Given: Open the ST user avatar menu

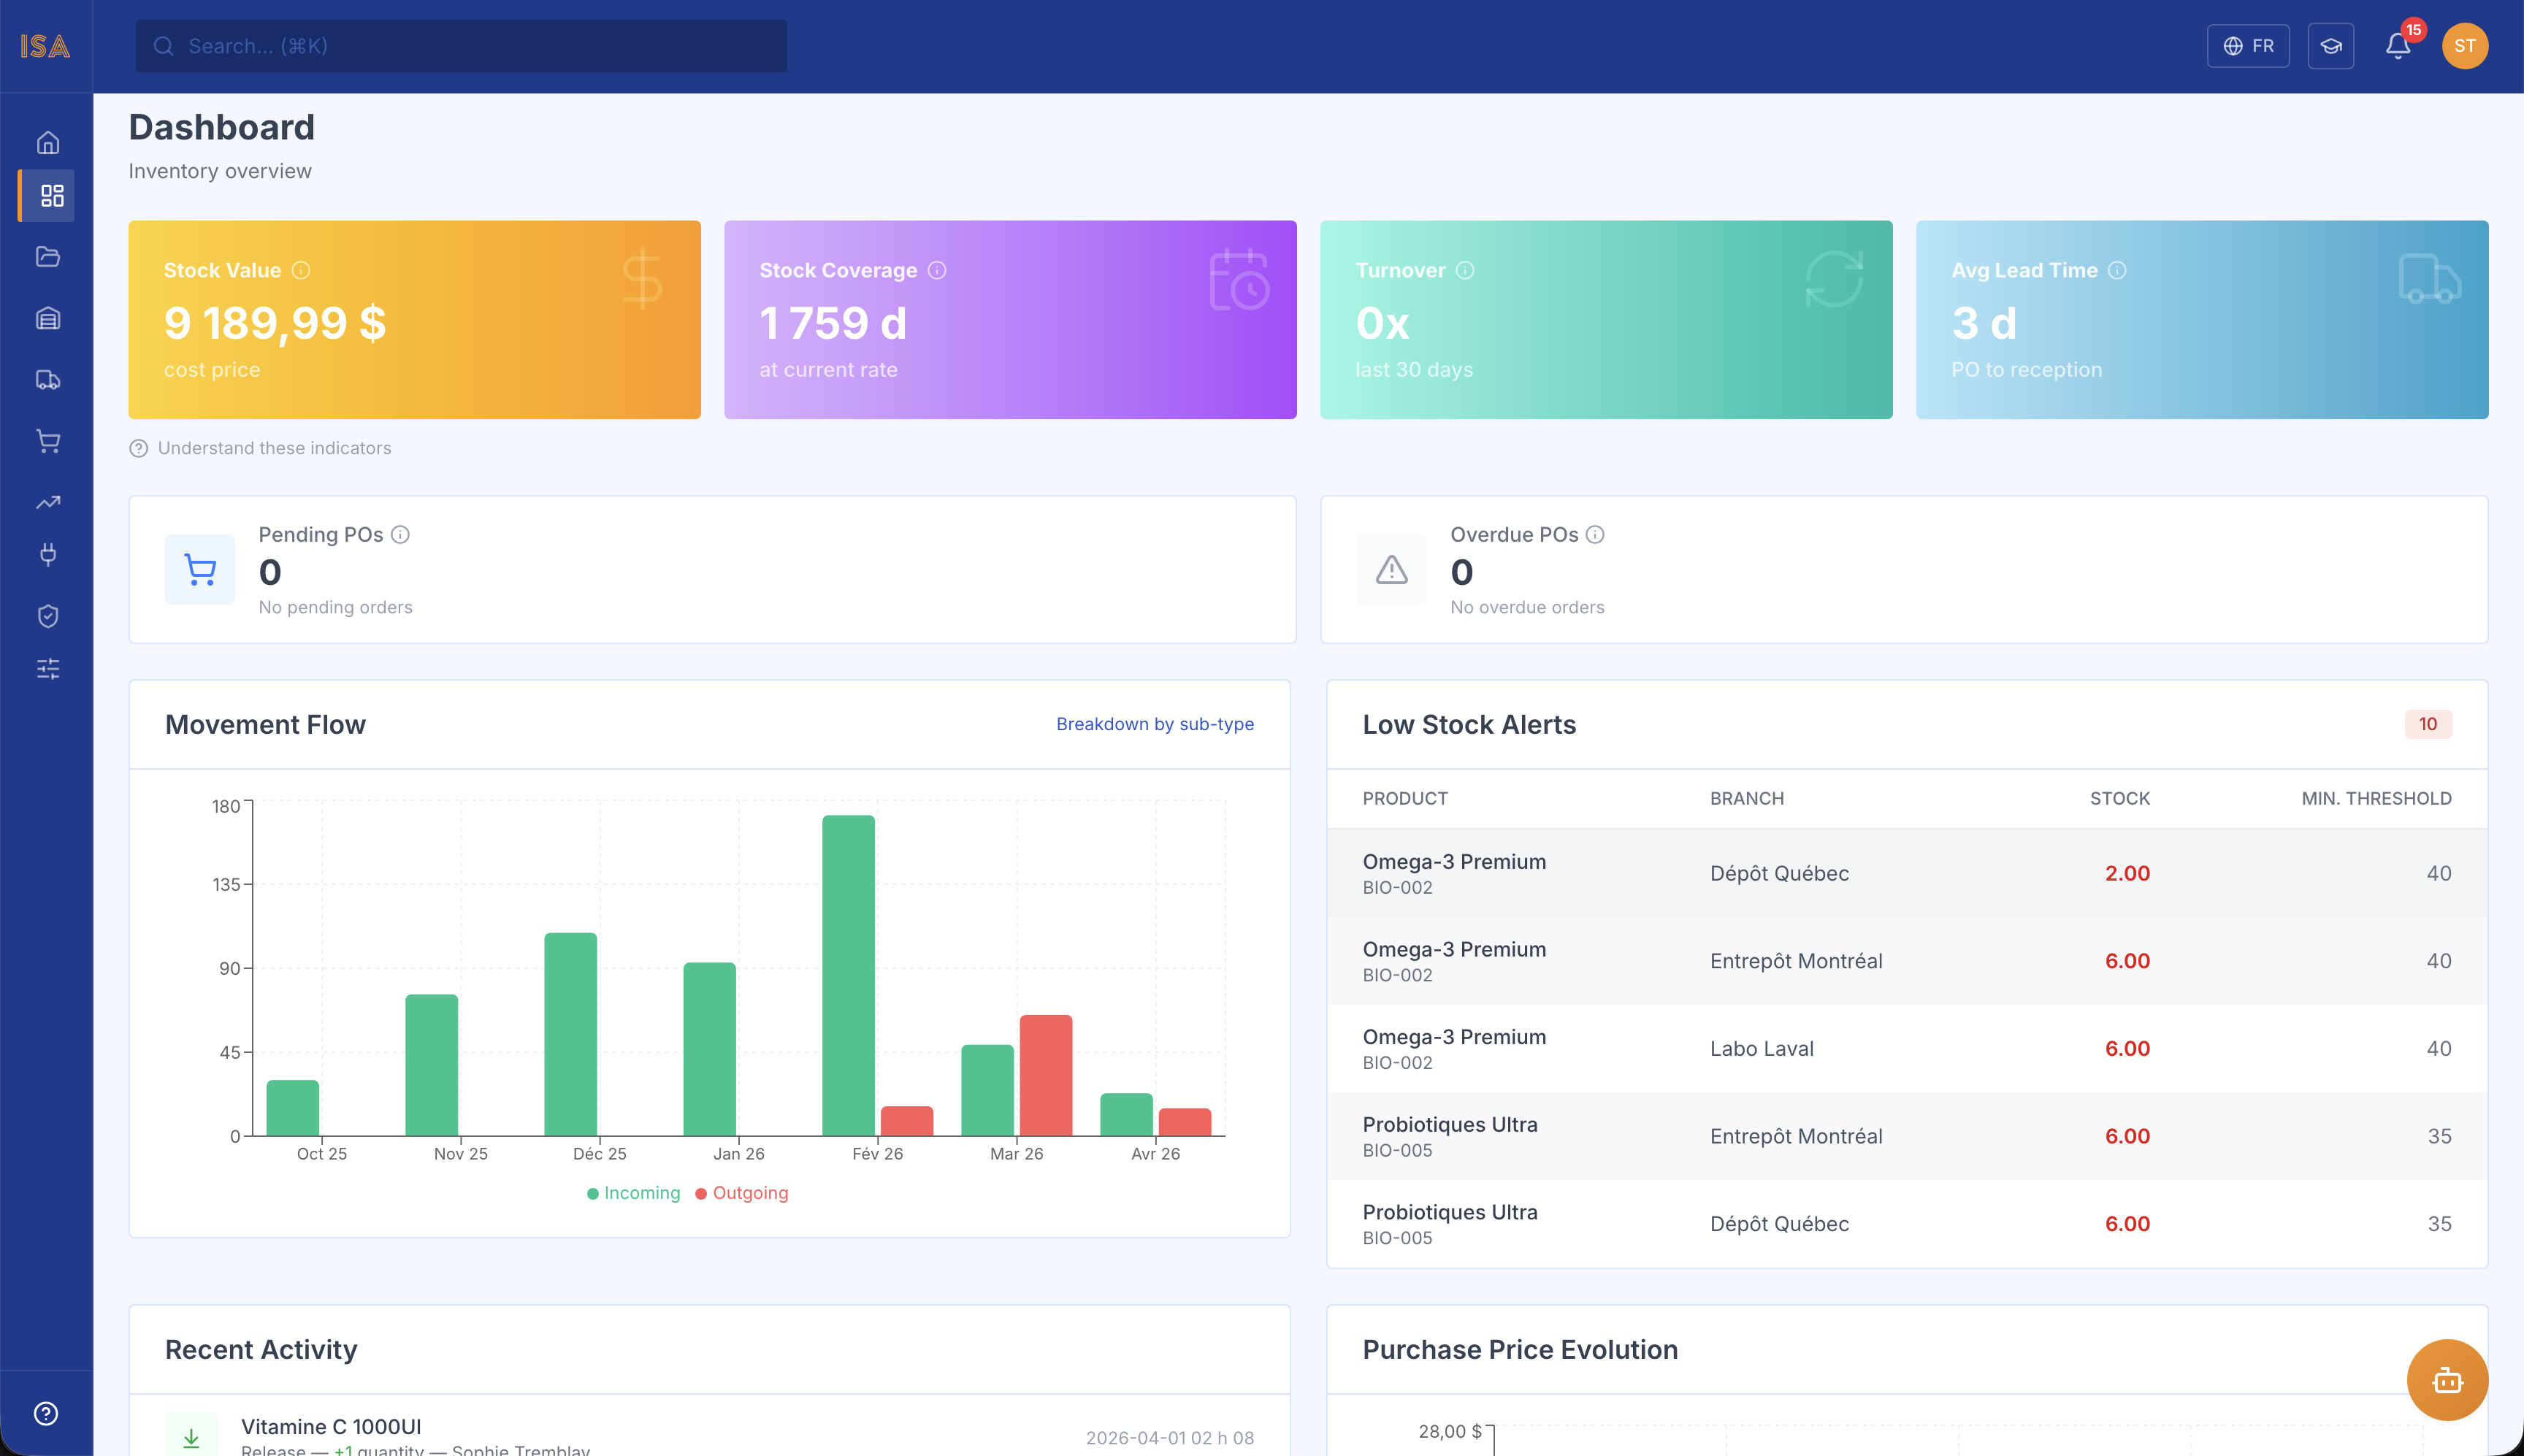Looking at the screenshot, I should point(2464,46).
